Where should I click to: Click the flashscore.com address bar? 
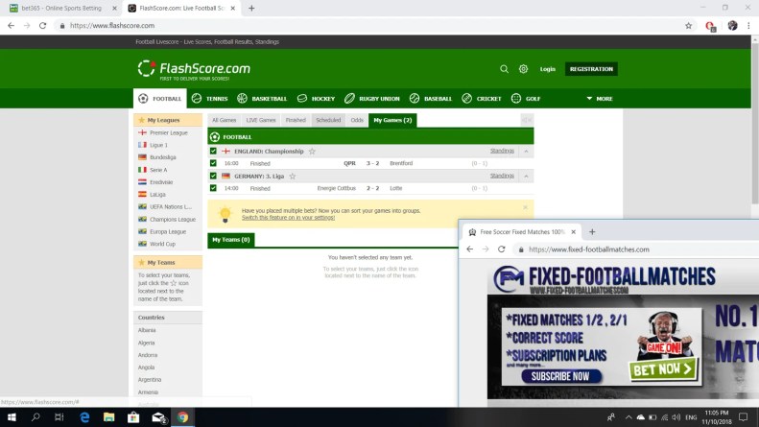368,26
